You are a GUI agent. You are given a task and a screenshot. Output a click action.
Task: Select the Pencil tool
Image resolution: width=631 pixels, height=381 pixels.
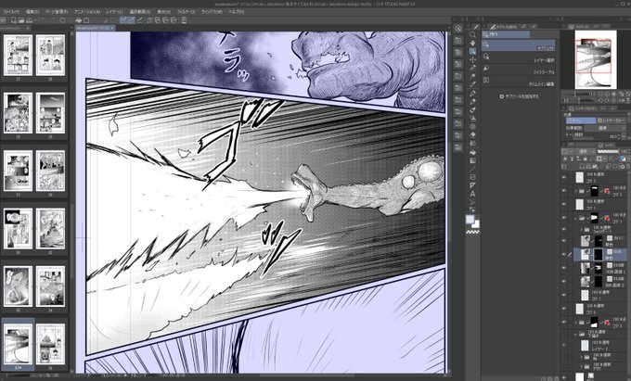pyautogui.click(x=473, y=102)
